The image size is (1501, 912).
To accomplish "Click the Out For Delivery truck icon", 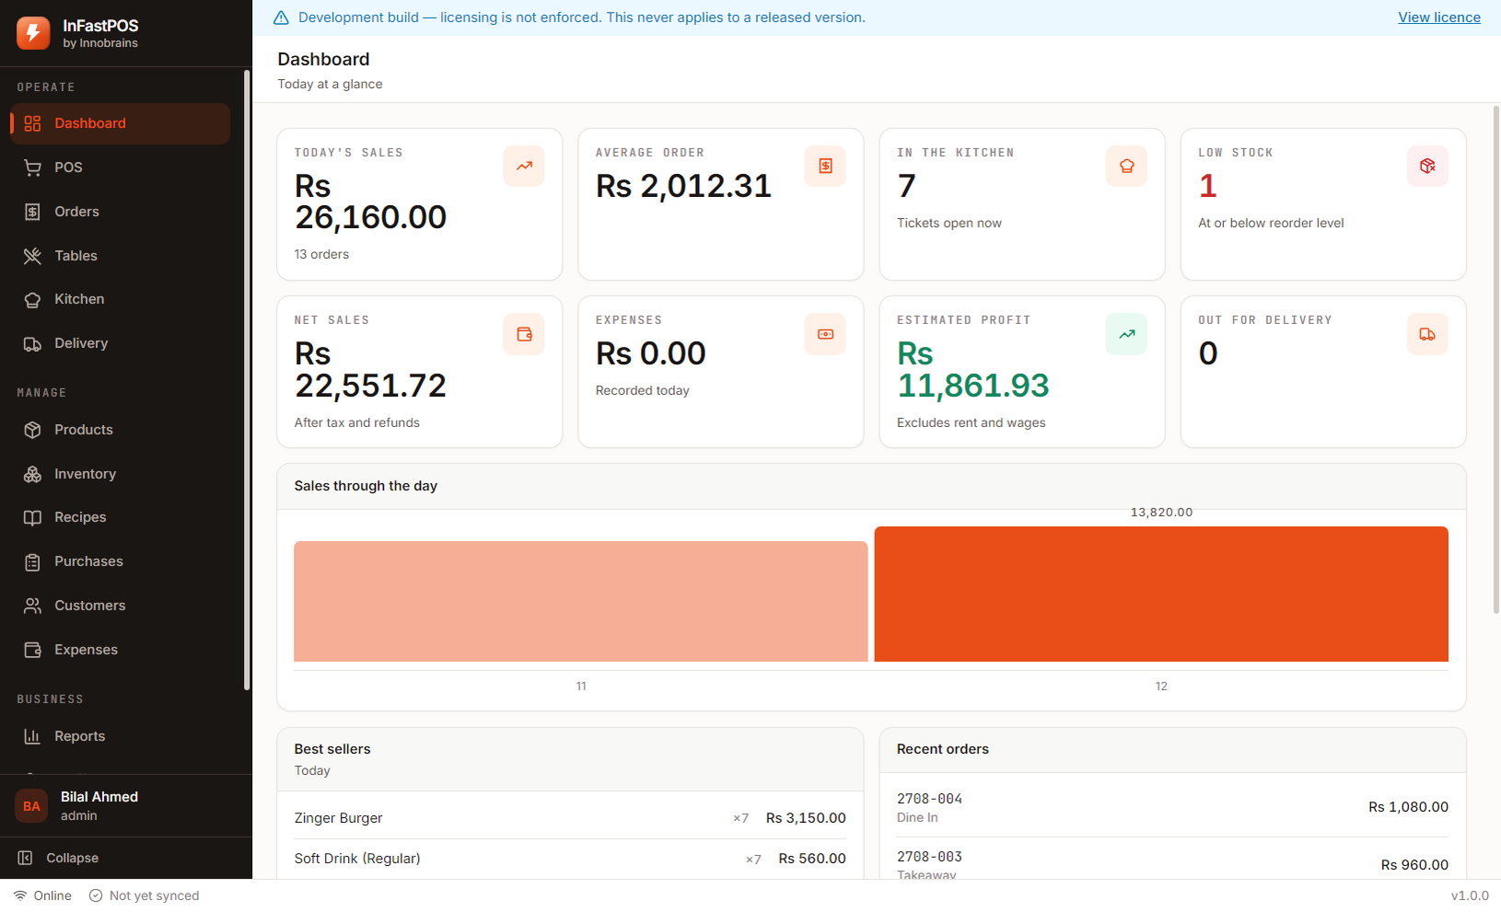I will point(1427,334).
